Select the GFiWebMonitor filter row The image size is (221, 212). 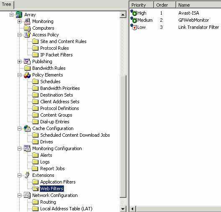(175, 20)
